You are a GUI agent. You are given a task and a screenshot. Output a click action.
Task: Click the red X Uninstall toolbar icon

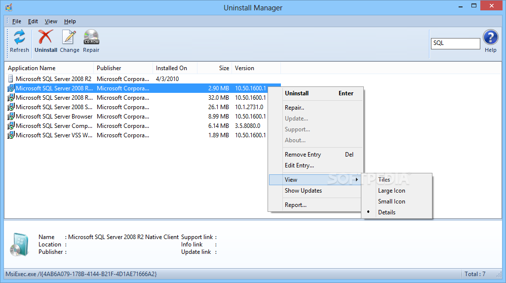[45, 37]
